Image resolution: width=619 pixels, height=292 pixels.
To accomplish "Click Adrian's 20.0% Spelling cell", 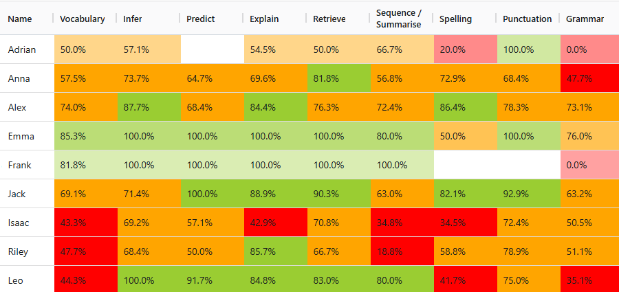I will point(466,49).
